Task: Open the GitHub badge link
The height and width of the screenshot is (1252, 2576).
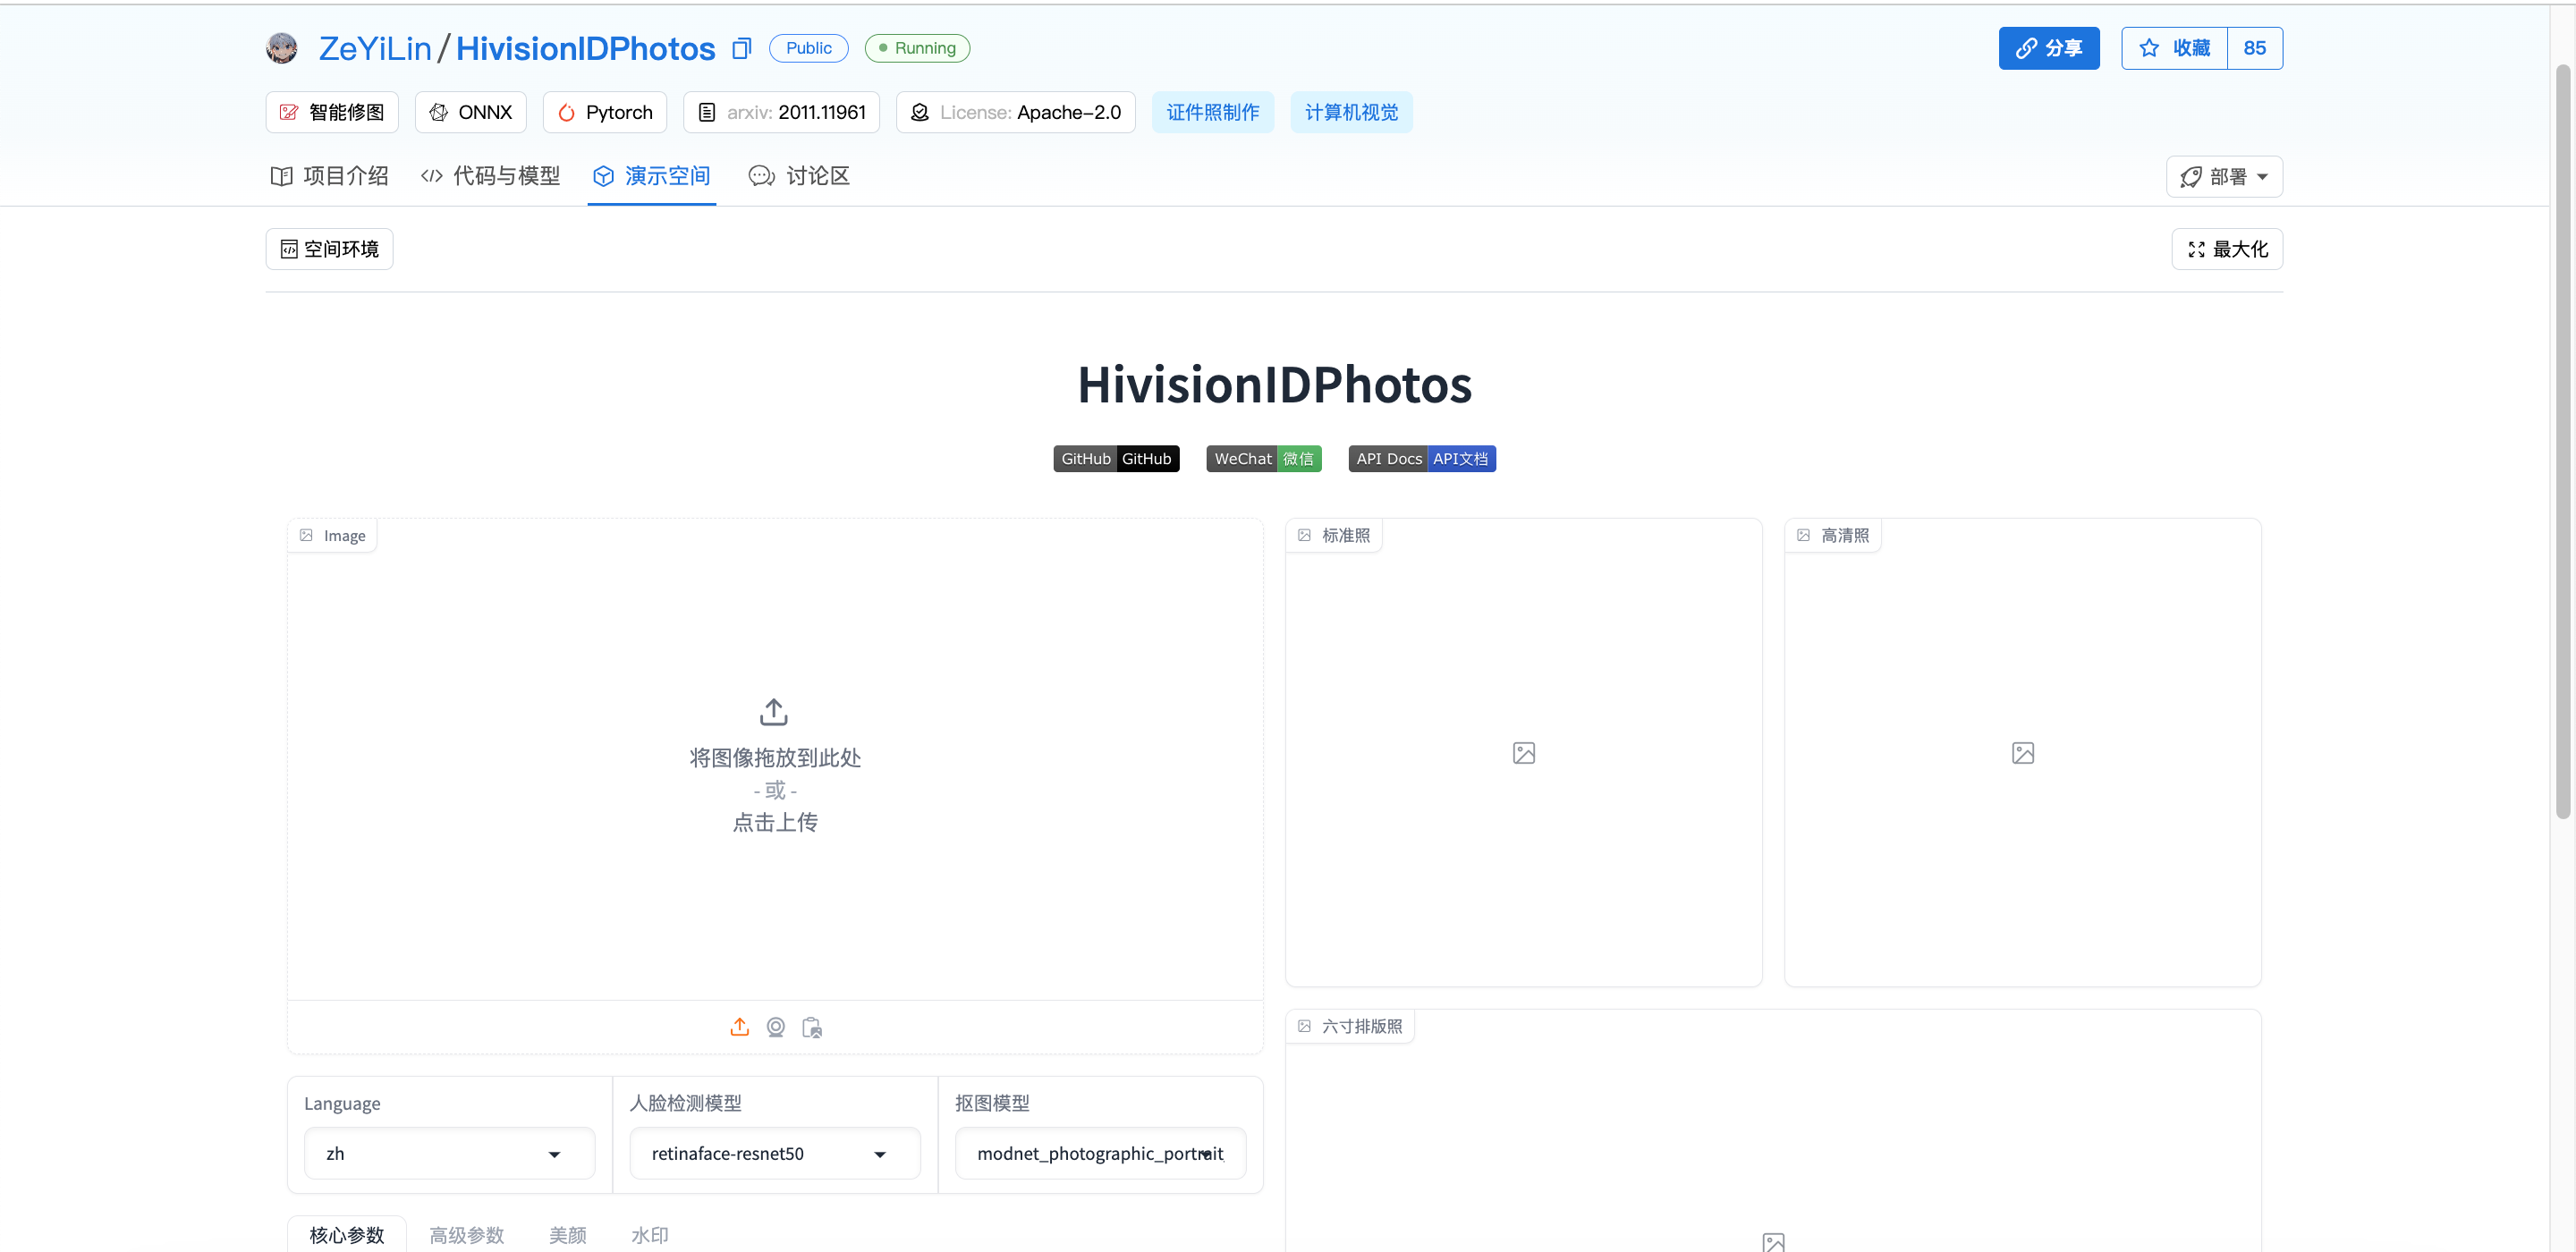Action: click(1116, 458)
